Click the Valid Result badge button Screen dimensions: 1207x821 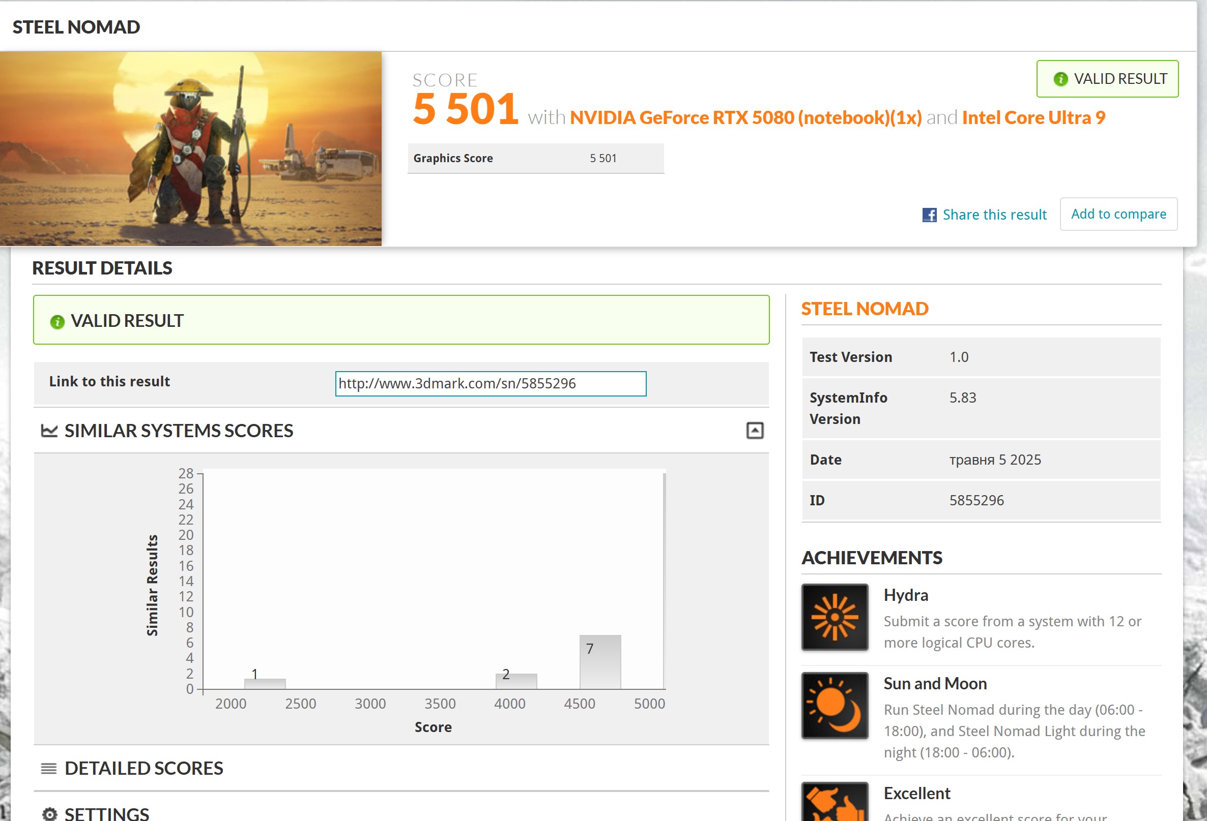click(1107, 79)
